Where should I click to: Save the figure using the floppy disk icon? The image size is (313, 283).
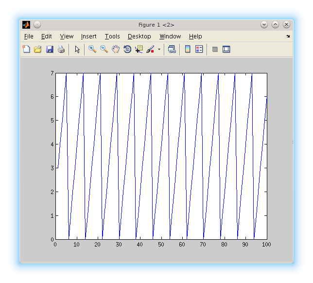click(x=50, y=49)
